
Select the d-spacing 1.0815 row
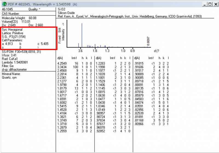point(113,92)
